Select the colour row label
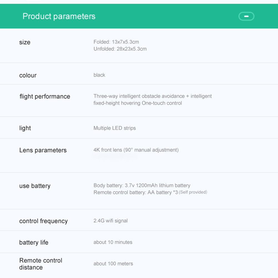Screen dimensions: 278x278 pyautogui.click(x=28, y=75)
